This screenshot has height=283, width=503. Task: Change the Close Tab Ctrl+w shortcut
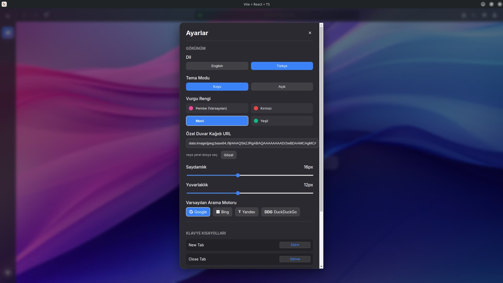pyautogui.click(x=295, y=259)
